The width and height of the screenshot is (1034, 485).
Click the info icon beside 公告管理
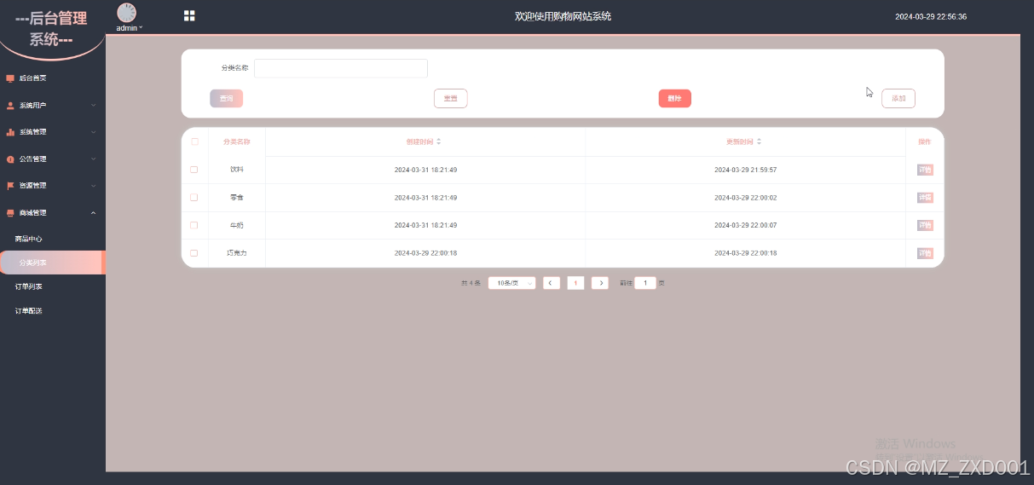point(10,159)
